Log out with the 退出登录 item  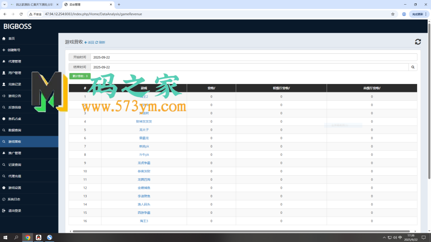pos(29,211)
